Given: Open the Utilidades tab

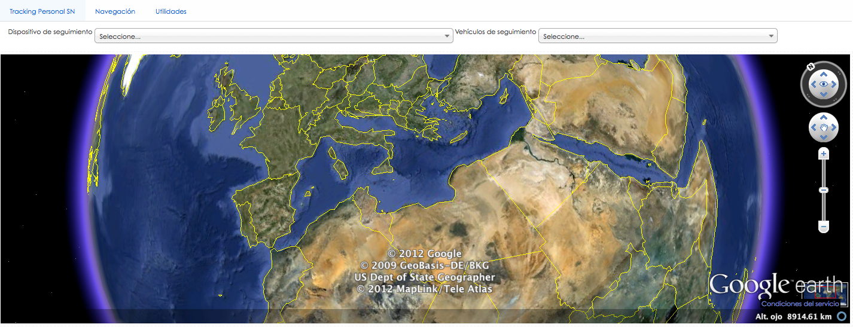Looking at the screenshot, I should tap(170, 11).
